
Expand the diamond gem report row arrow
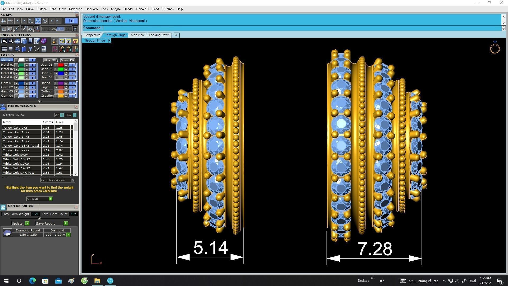[x=68, y=235]
